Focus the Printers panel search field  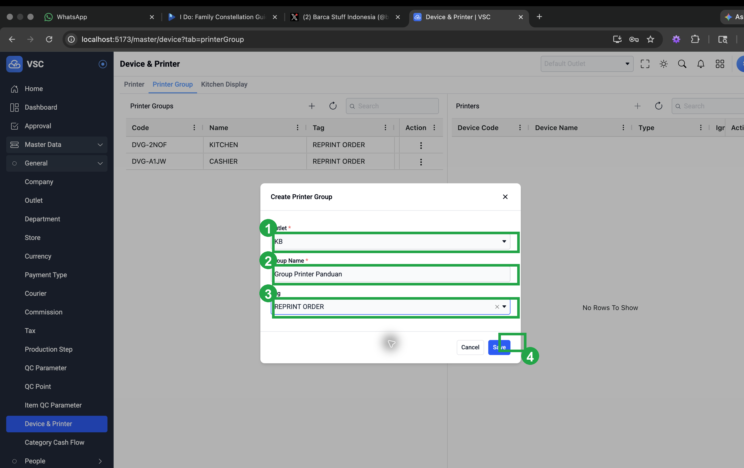pyautogui.click(x=708, y=106)
